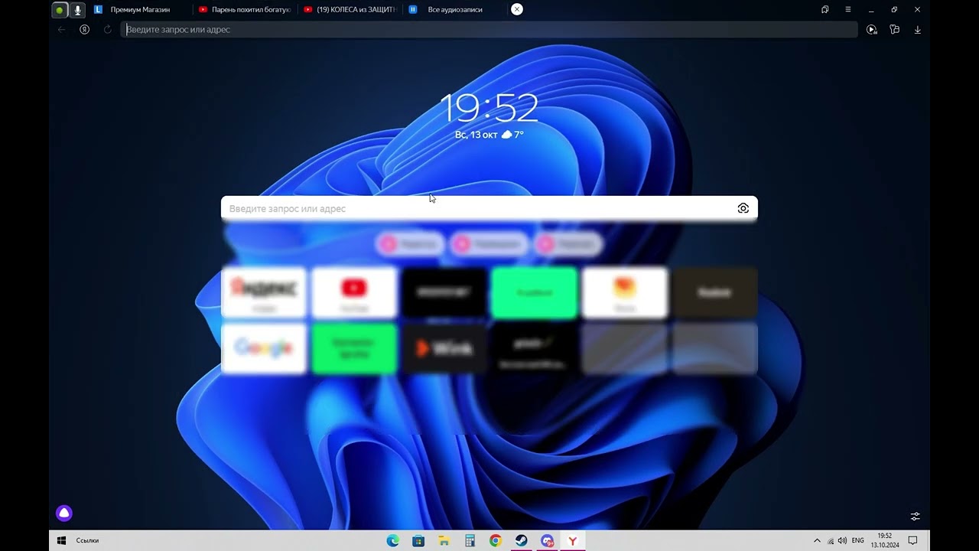Open the downloads arrow icon

918,30
